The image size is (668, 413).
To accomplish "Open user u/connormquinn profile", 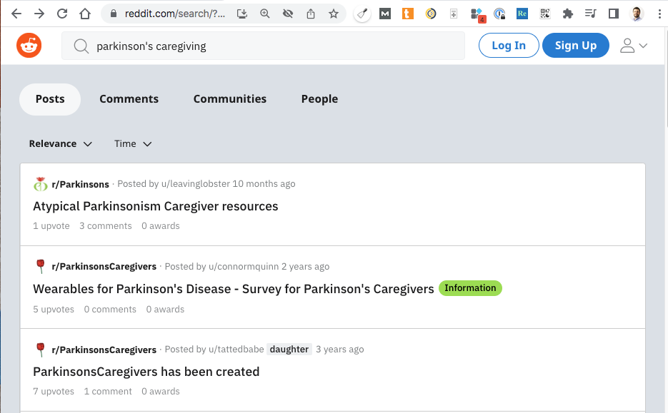I will pyautogui.click(x=244, y=267).
